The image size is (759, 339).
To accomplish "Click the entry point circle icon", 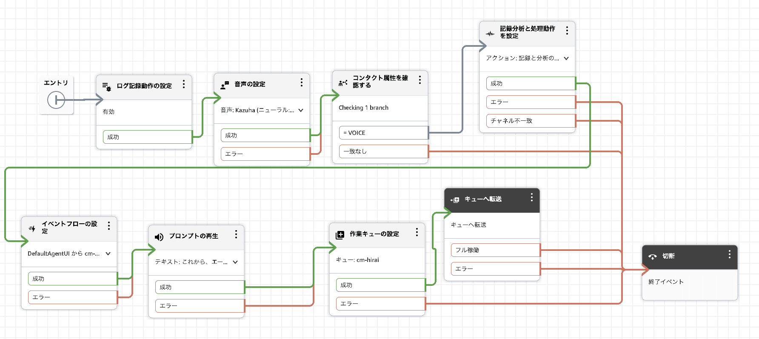I will click(x=56, y=100).
